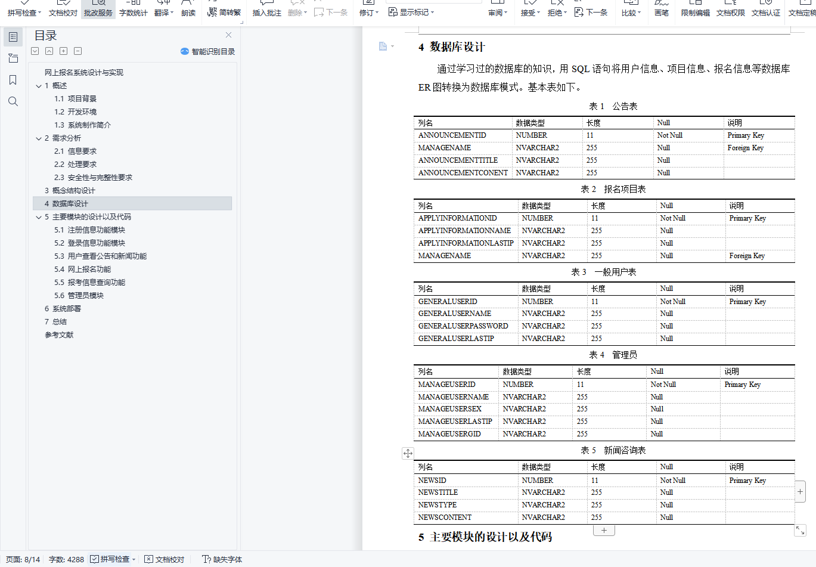The width and height of the screenshot is (816, 567).
Task: Jump to '2.3 安全性与完整性要求' in outline
Action: pyautogui.click(x=93, y=178)
